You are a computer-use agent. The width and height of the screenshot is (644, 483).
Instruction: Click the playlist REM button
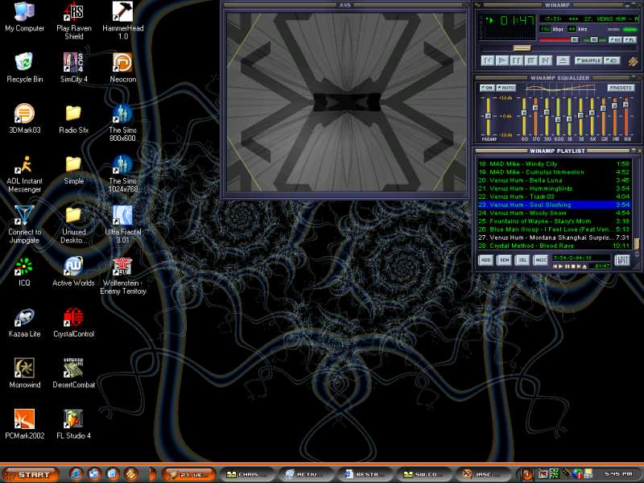point(504,260)
